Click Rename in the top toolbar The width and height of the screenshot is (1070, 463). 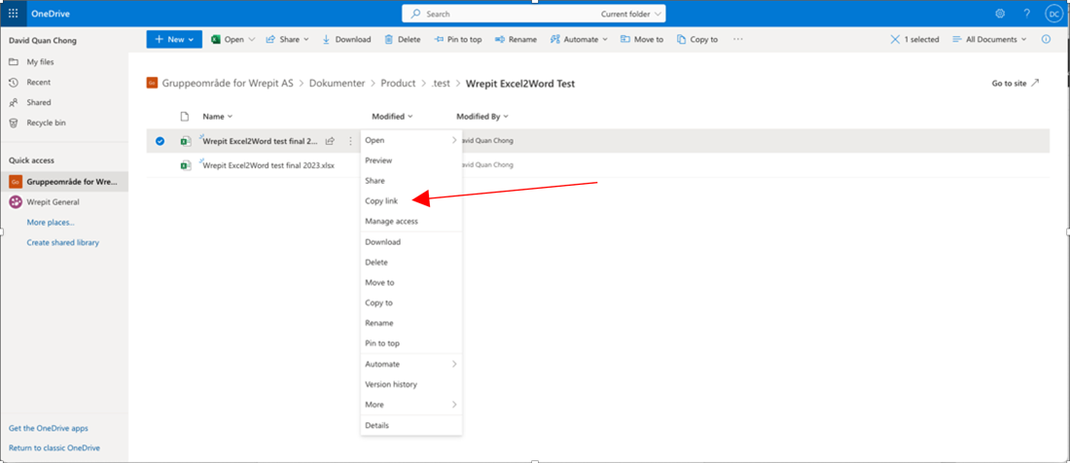tap(516, 40)
